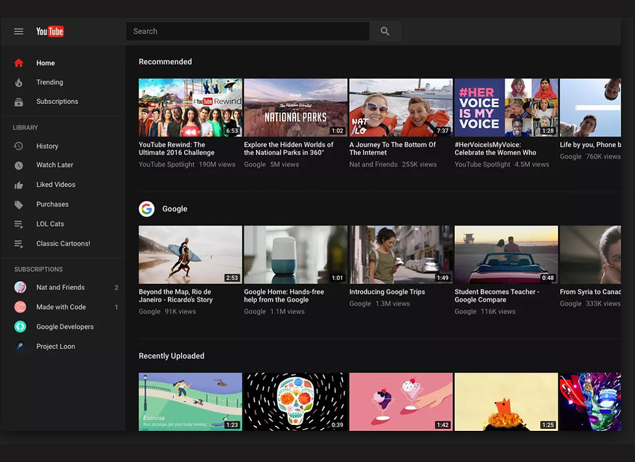
Task: Click the YouTube logo
Action: [50, 31]
